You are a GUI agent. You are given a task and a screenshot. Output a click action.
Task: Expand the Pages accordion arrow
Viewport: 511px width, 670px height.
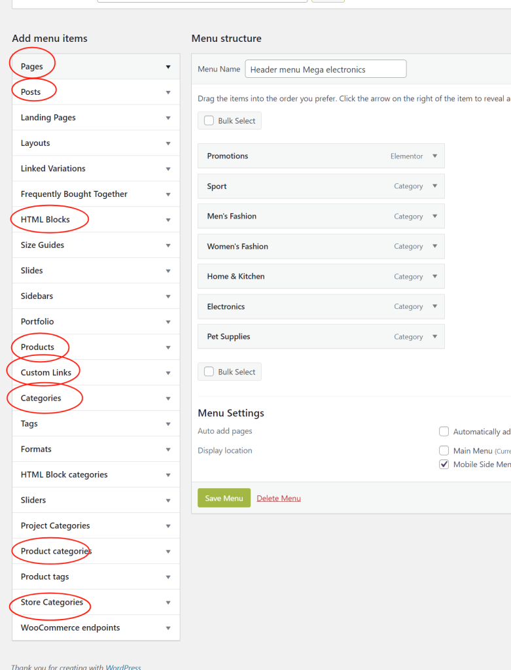click(168, 67)
